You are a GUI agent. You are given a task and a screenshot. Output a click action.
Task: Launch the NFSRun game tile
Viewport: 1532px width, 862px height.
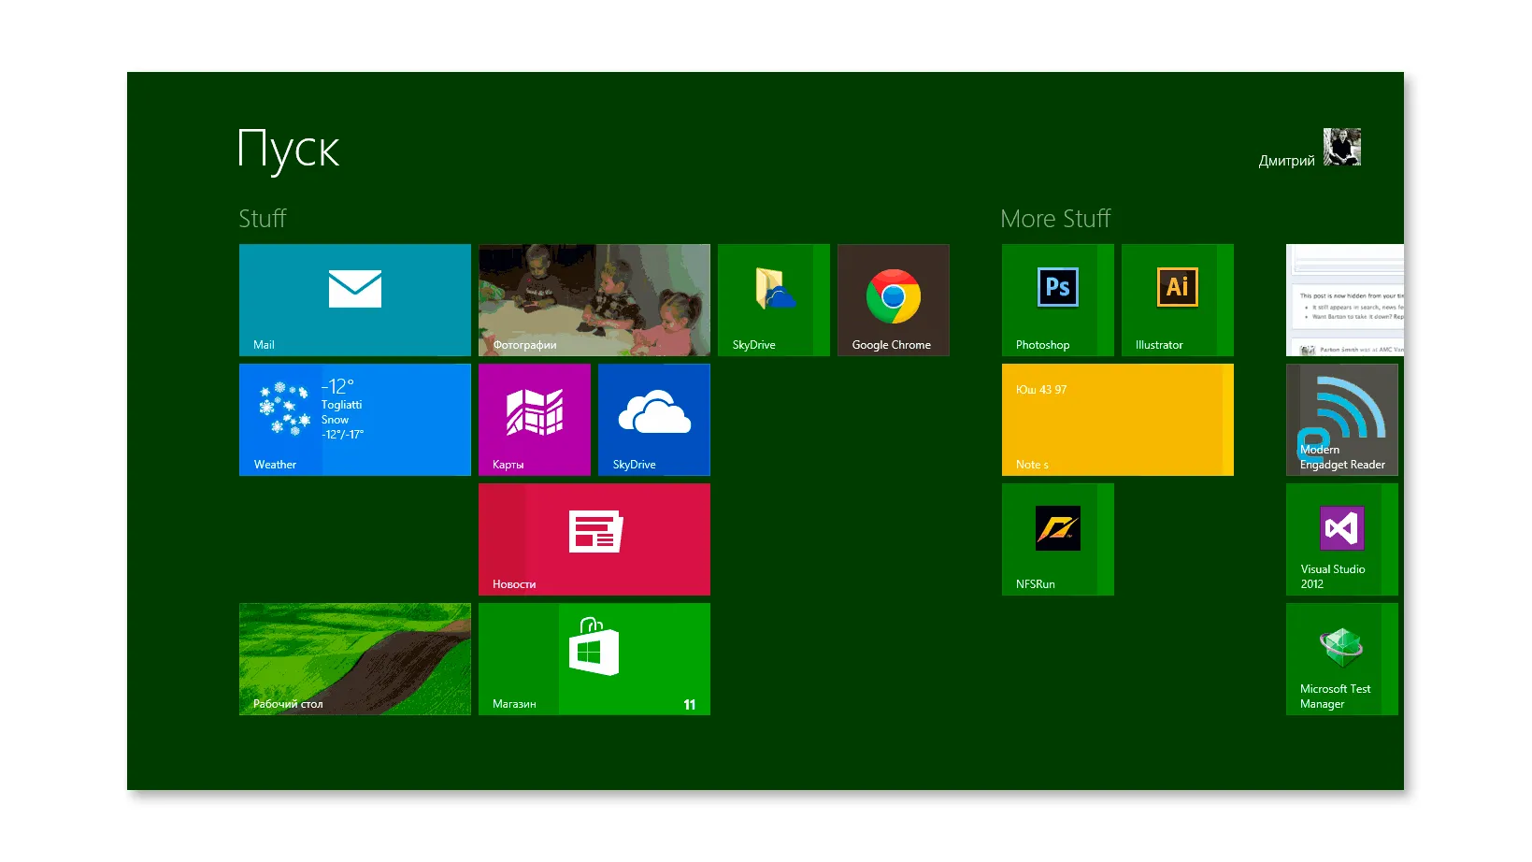(1057, 539)
